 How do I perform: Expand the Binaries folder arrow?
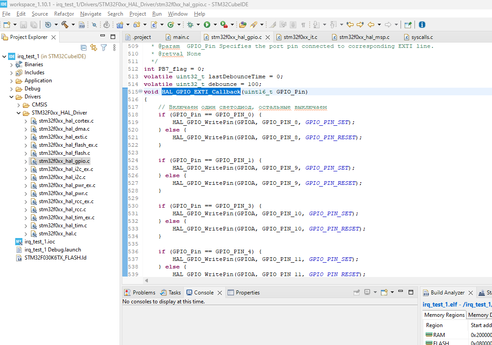(x=12, y=64)
